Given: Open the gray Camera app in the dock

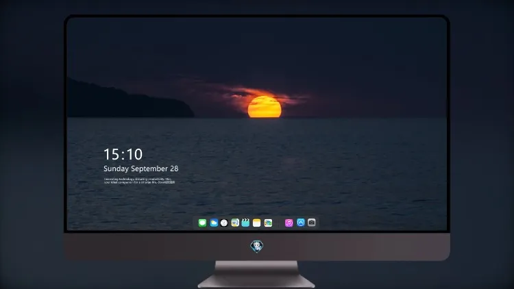Looking at the screenshot, I should point(312,223).
